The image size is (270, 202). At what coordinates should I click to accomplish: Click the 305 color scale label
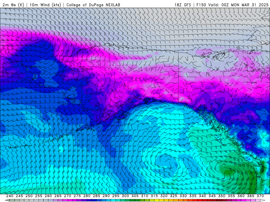135,196
